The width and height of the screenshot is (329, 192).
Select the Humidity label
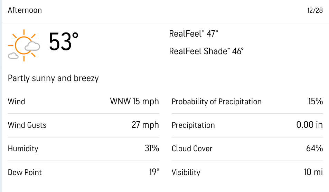tap(23, 148)
